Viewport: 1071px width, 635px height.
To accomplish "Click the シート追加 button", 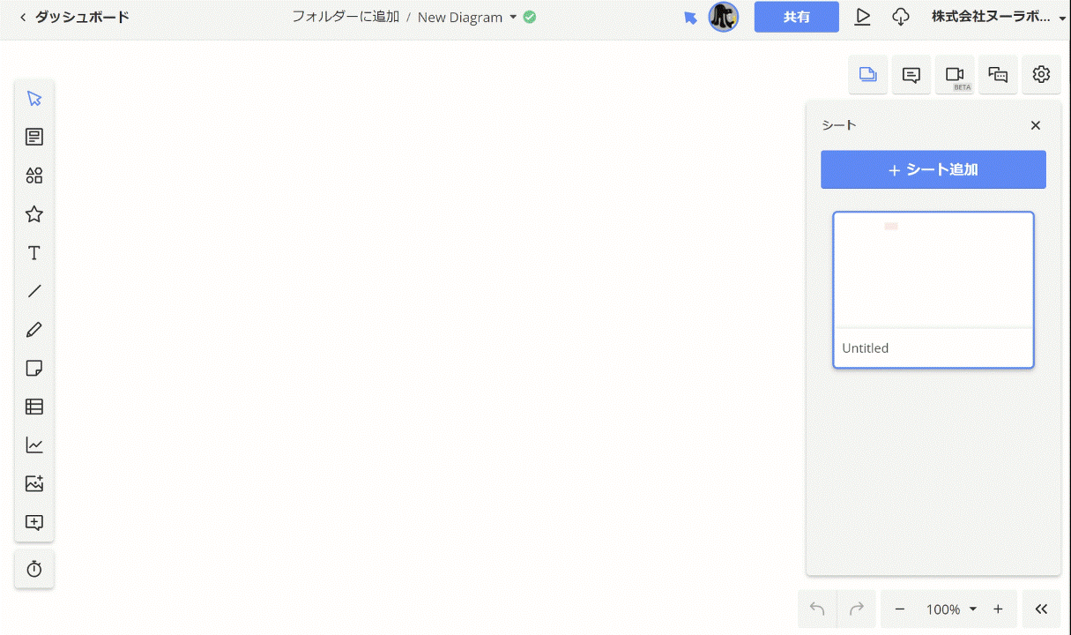I will (x=933, y=169).
